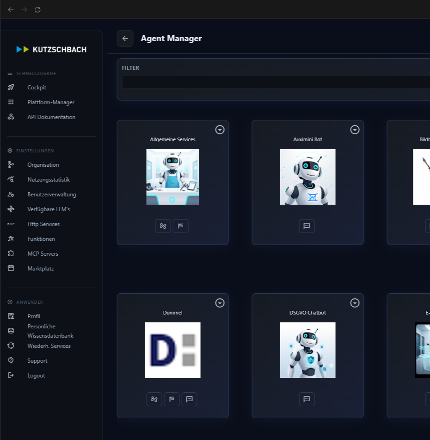This screenshot has width=430, height=440.
Task: Click the FILTER input field
Action: 276,82
